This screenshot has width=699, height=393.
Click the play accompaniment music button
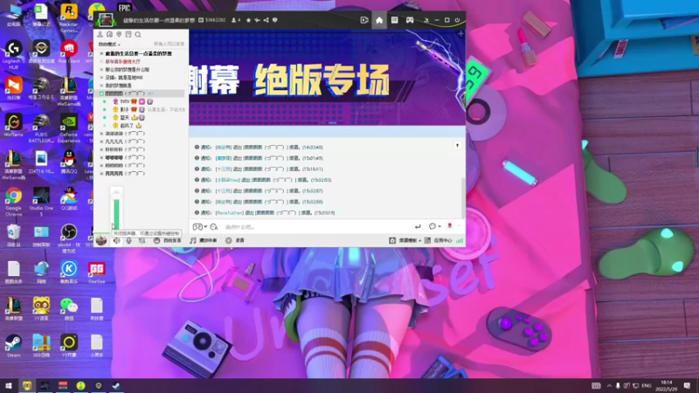[204, 241]
